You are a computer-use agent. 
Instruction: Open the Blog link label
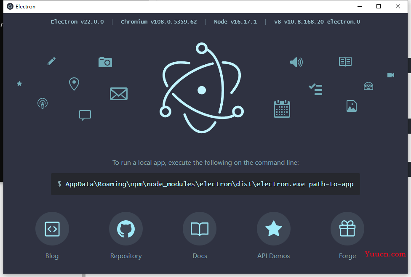coord(52,256)
